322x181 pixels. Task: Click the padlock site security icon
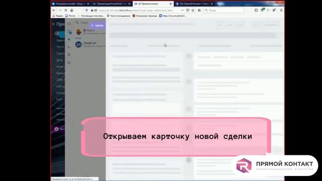(92, 10)
